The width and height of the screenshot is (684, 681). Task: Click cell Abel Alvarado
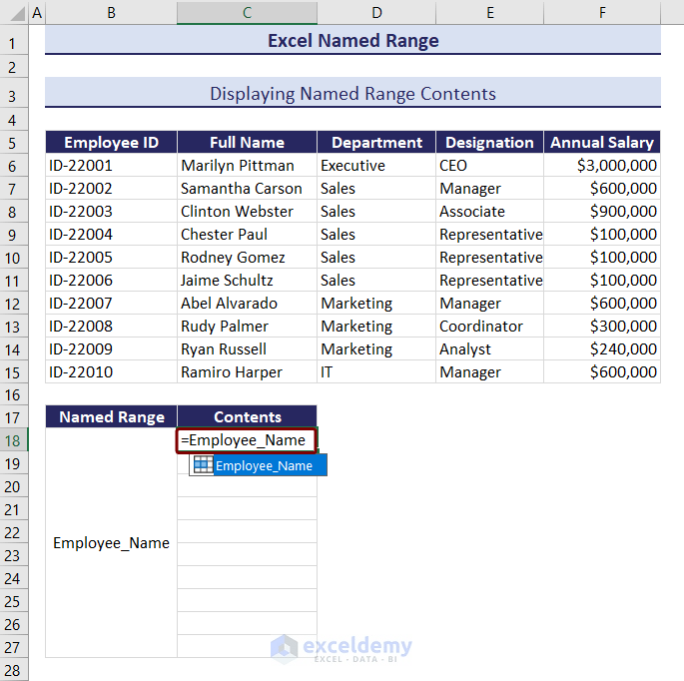pos(247,304)
